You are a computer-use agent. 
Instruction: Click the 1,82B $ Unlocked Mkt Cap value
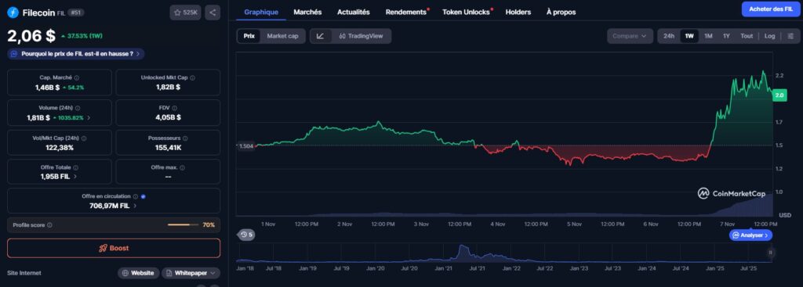click(x=168, y=88)
